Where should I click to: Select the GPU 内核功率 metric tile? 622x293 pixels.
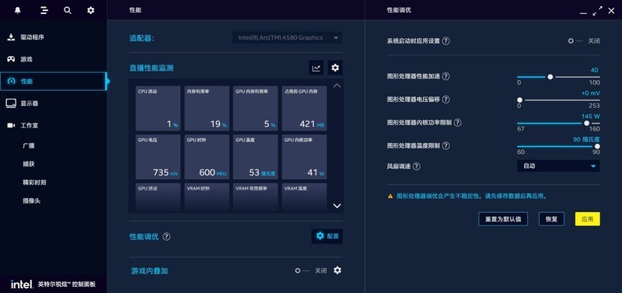[304, 157]
